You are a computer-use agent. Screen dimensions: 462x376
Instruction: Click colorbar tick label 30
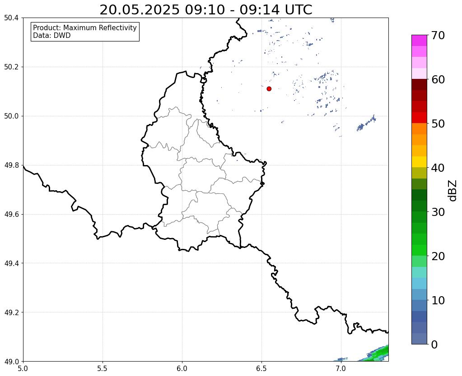[x=438, y=212]
